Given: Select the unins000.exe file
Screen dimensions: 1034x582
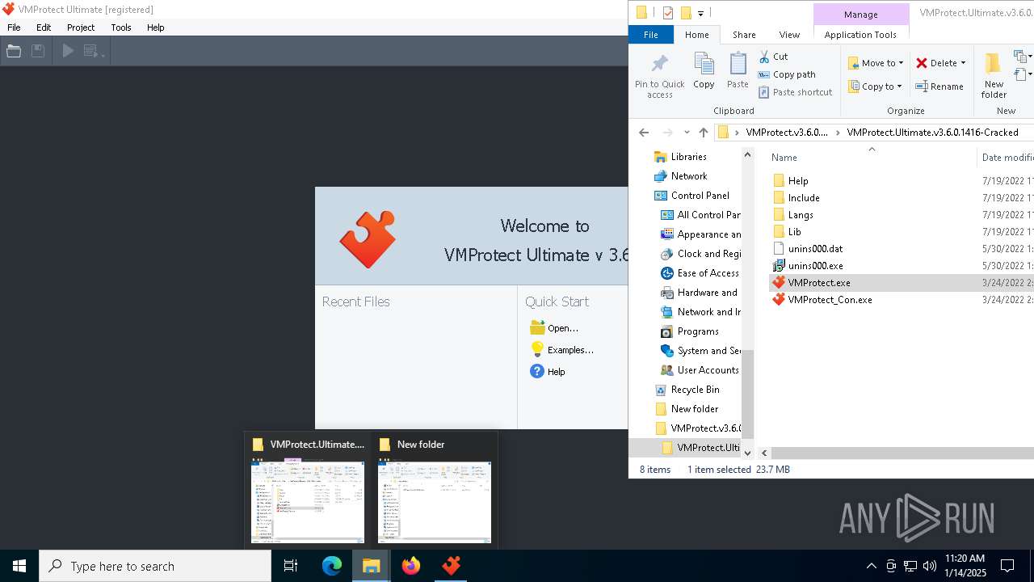Looking at the screenshot, I should [x=815, y=266].
